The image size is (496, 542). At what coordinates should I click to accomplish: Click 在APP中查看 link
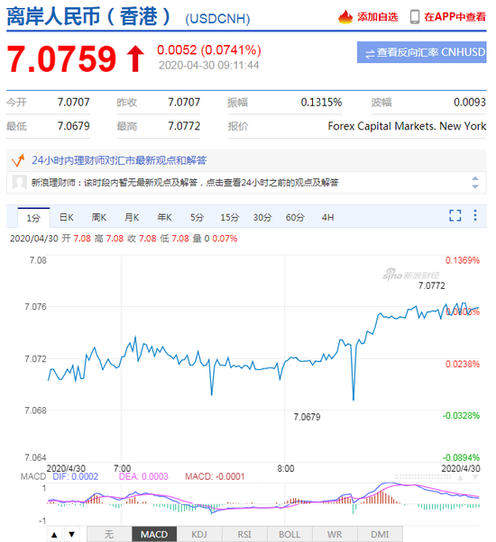click(x=455, y=16)
